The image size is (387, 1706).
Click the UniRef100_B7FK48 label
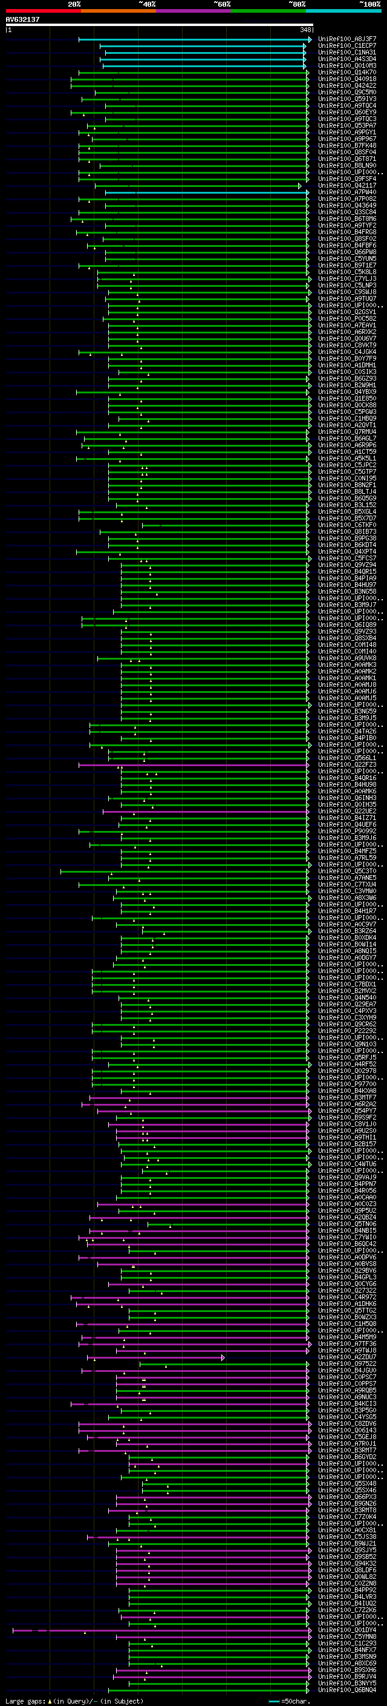pyautogui.click(x=347, y=146)
